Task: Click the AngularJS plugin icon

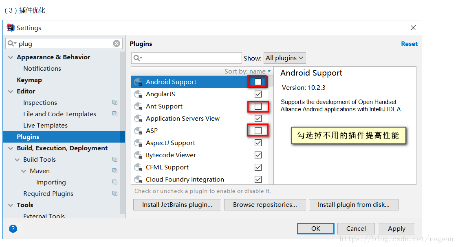Action: (138, 94)
